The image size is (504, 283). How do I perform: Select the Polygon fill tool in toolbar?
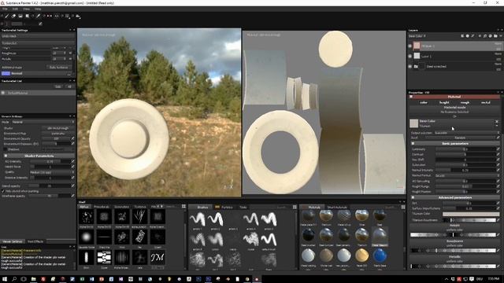pos(27,16)
